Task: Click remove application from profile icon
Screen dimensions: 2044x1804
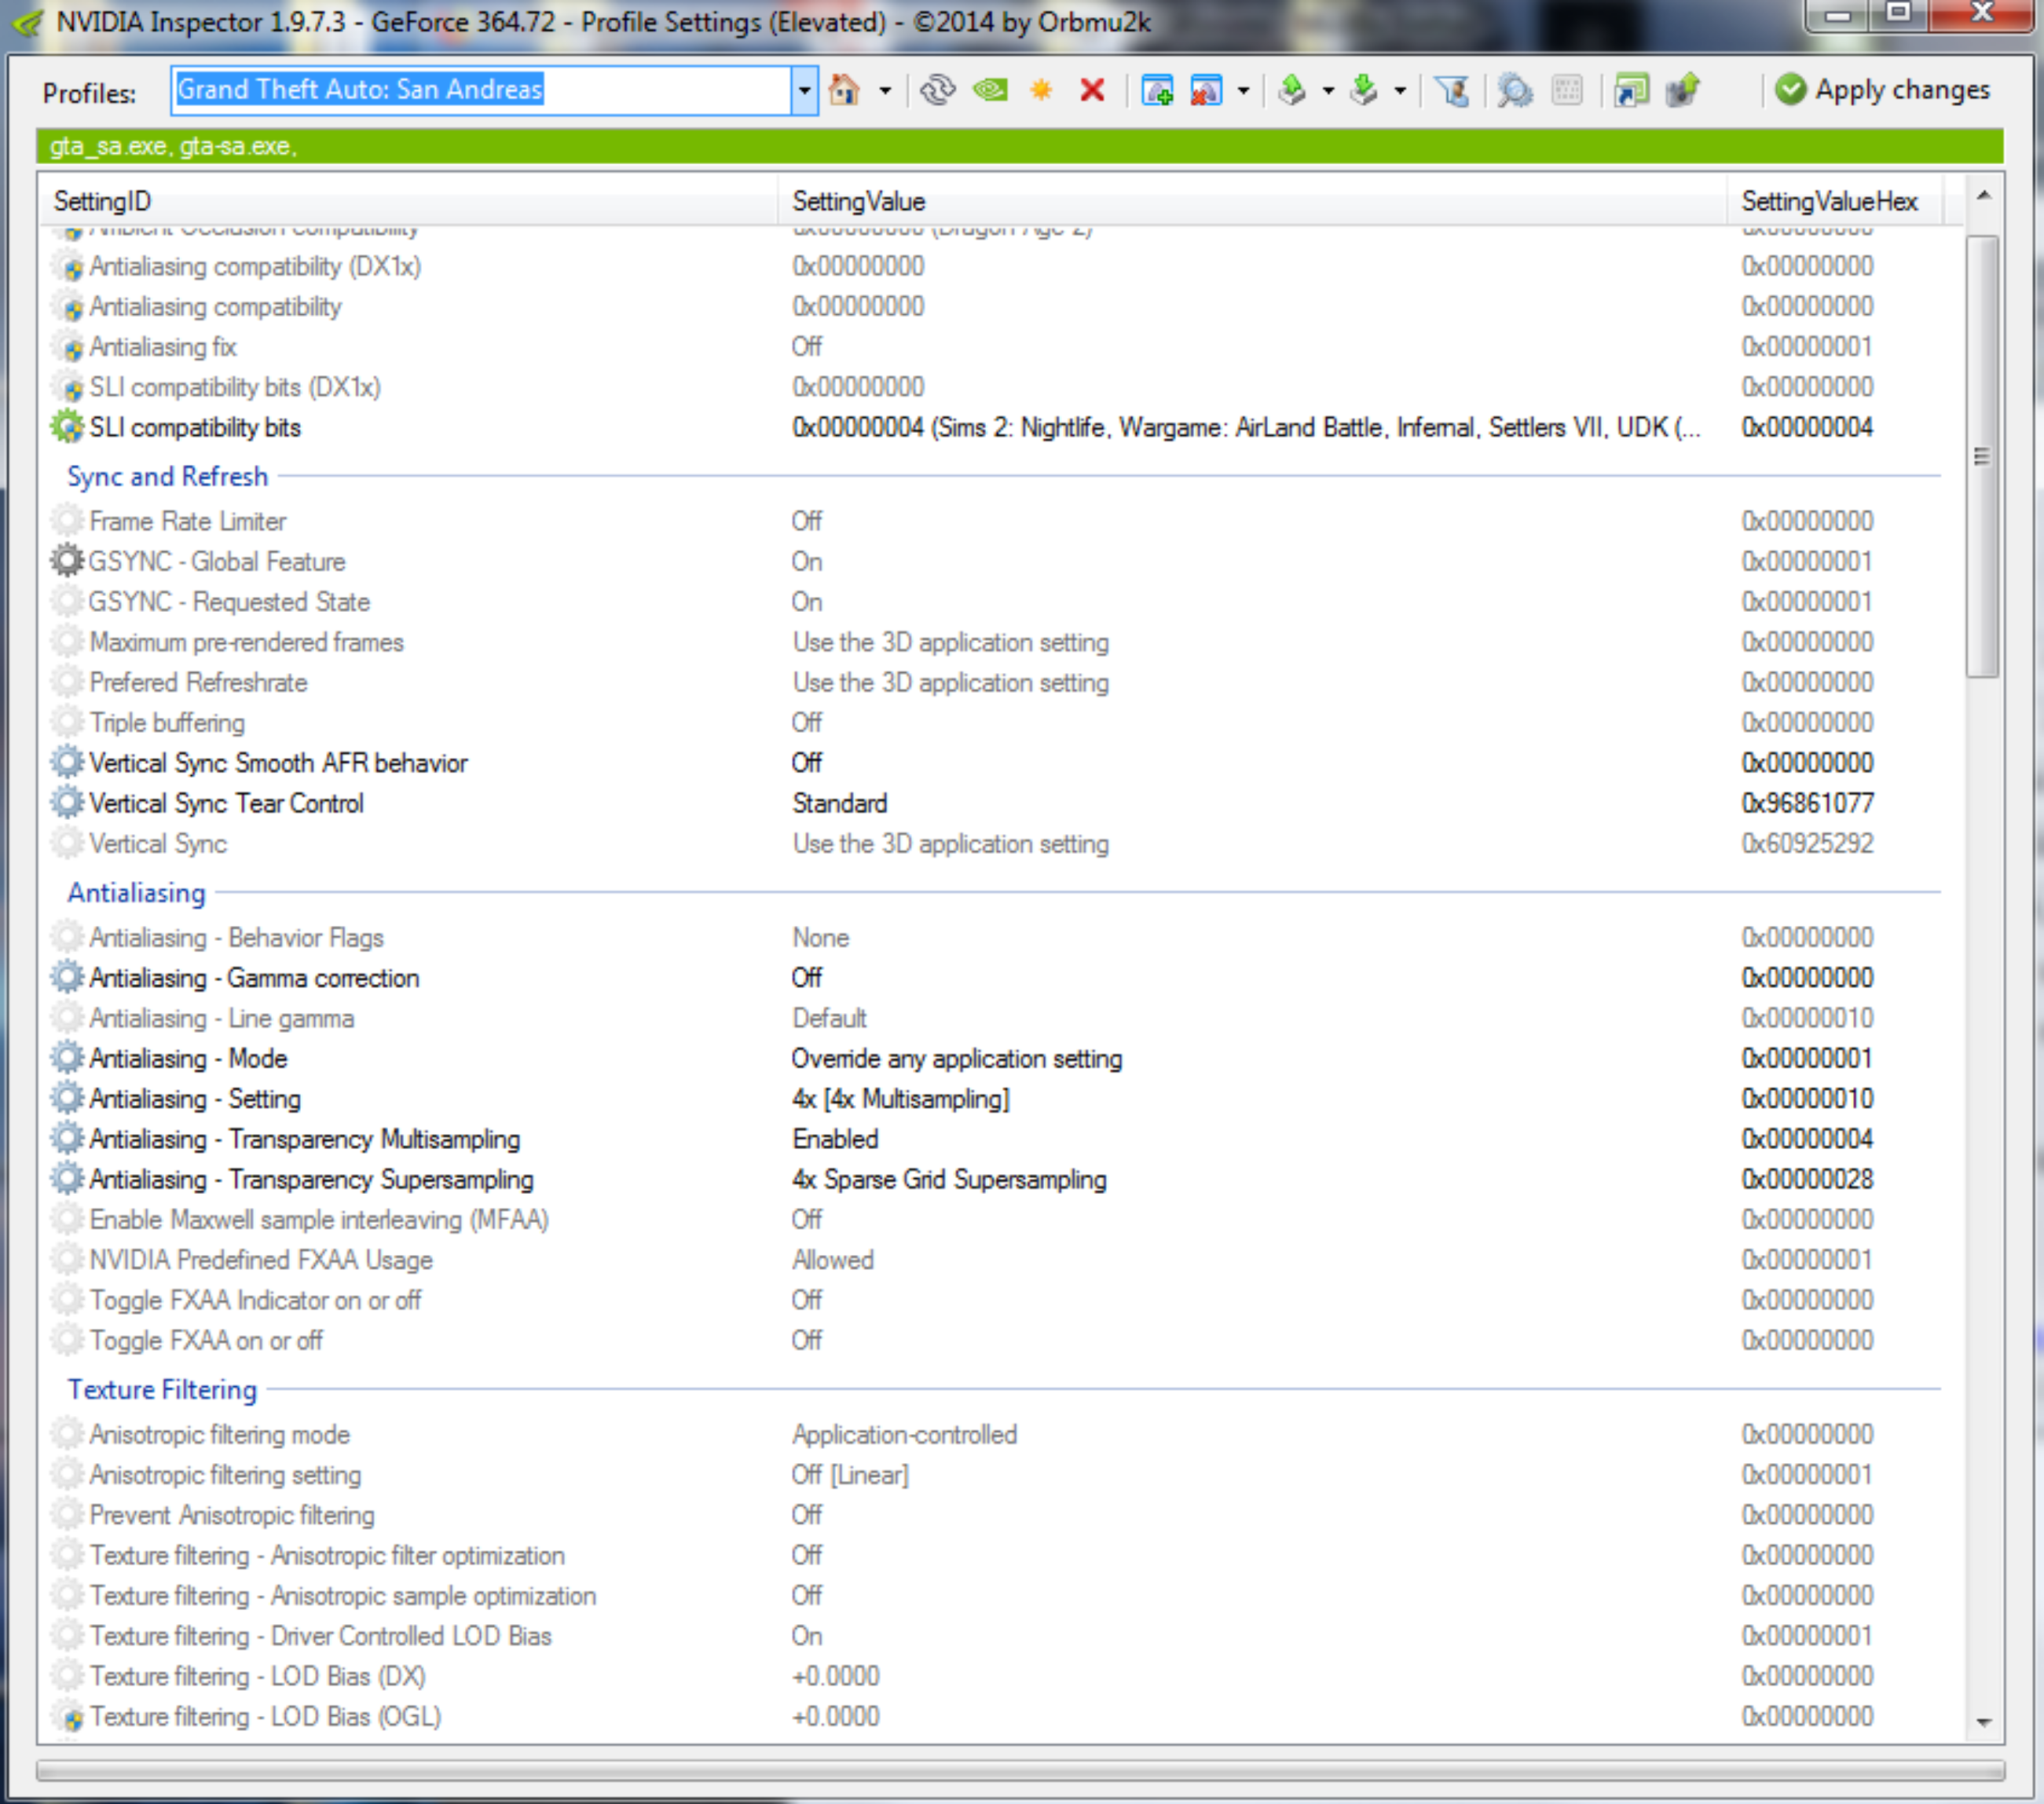Action: pyautogui.click(x=1207, y=90)
